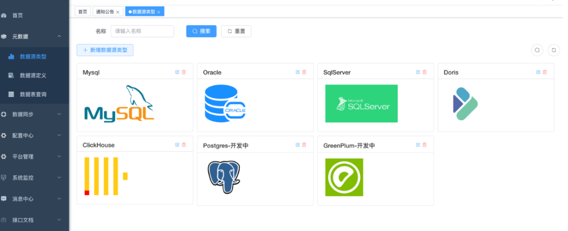Edit the Oracle data source card

pos(297,72)
